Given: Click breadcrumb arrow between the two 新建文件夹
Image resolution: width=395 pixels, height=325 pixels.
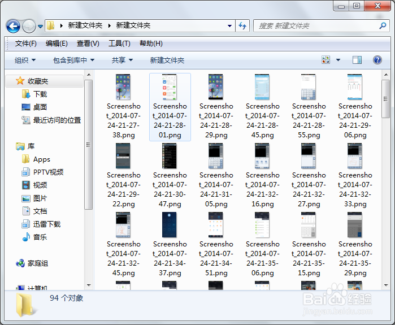Looking at the screenshot, I should [x=109, y=25].
